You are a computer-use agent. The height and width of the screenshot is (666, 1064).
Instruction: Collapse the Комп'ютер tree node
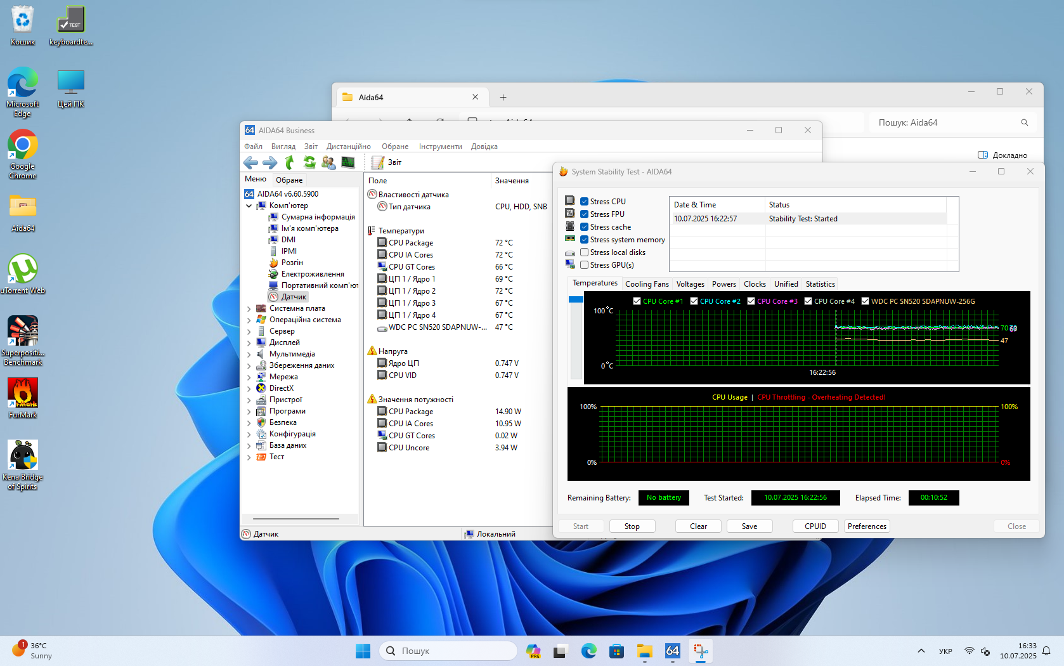click(x=249, y=206)
